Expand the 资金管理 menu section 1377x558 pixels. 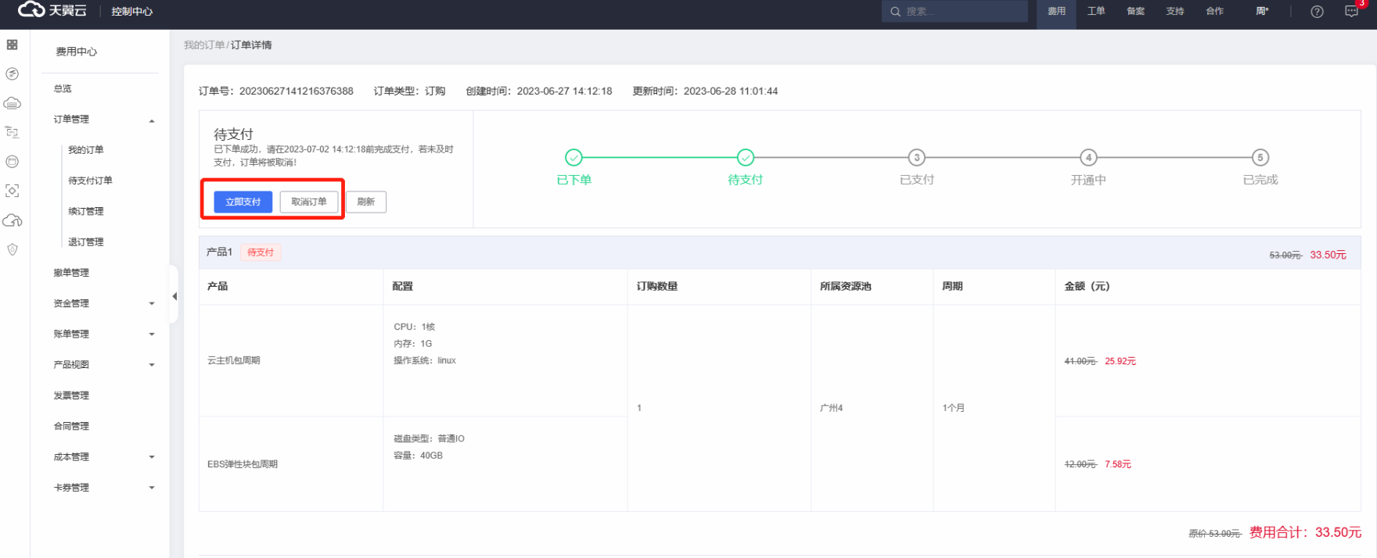pyautogui.click(x=152, y=304)
